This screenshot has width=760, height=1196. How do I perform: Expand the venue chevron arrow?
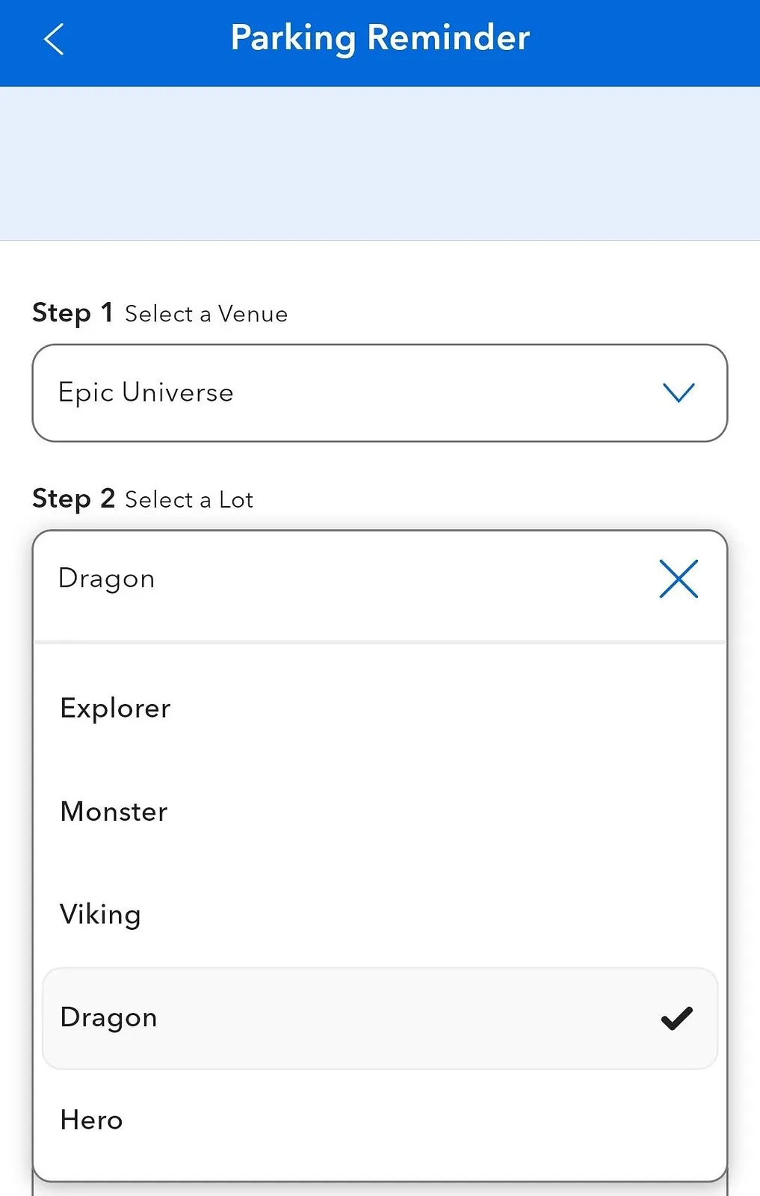pyautogui.click(x=679, y=392)
